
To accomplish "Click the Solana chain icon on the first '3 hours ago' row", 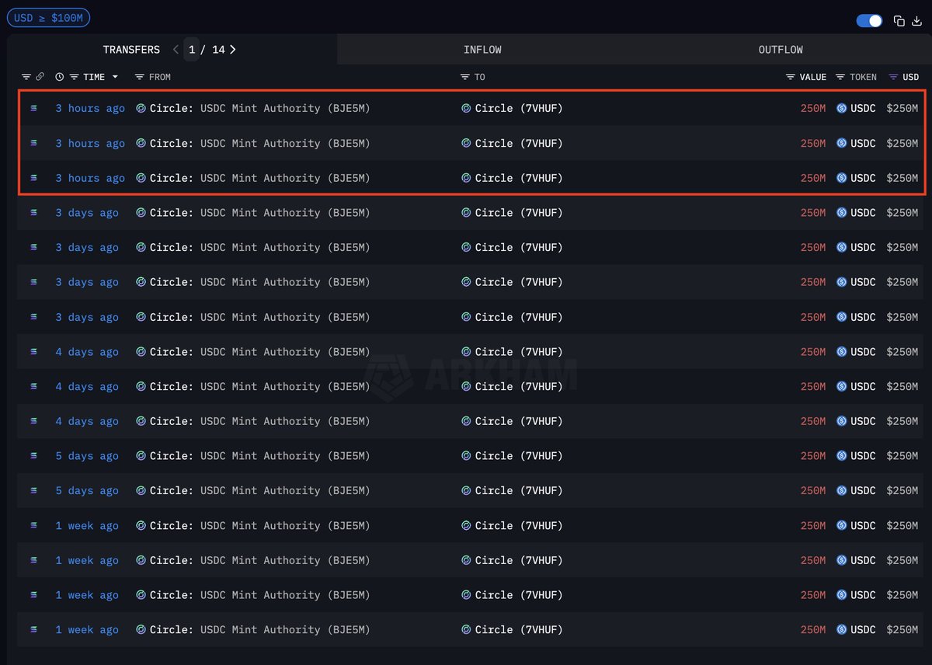I will click(x=33, y=108).
